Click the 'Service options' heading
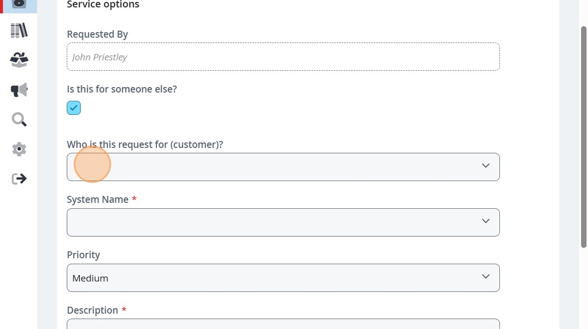 pos(103,5)
